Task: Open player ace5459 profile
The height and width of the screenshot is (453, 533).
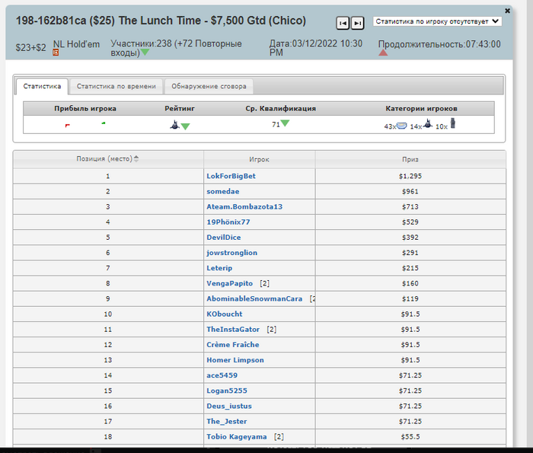Action: click(x=222, y=375)
